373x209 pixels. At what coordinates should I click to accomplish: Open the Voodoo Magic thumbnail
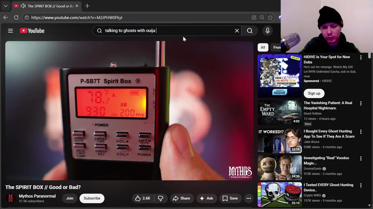[280, 168]
